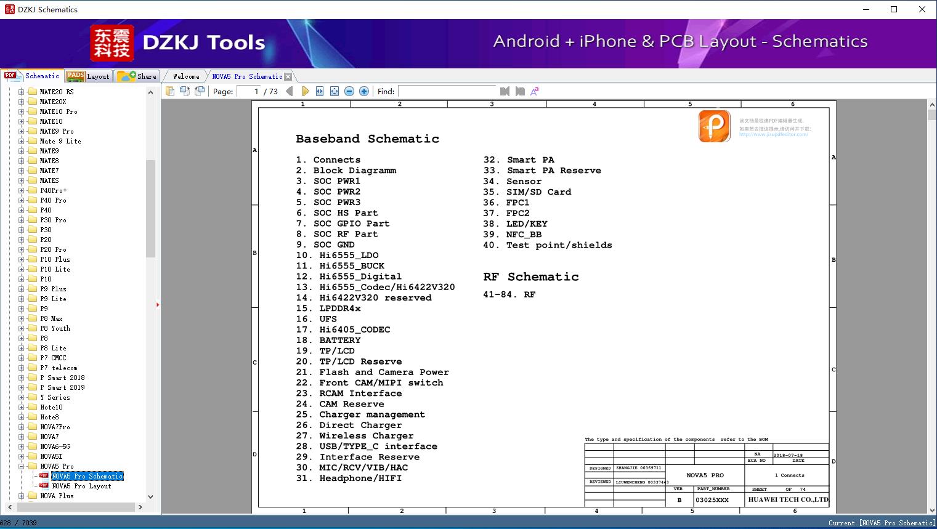Open the NOVA5 Pro Layout PDF file

(81, 486)
